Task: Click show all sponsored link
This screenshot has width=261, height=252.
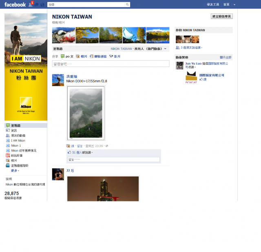Action: (226, 57)
